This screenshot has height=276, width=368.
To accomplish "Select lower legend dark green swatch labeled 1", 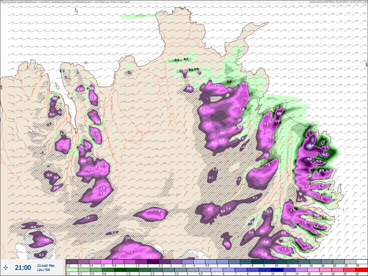I will pos(120,270).
